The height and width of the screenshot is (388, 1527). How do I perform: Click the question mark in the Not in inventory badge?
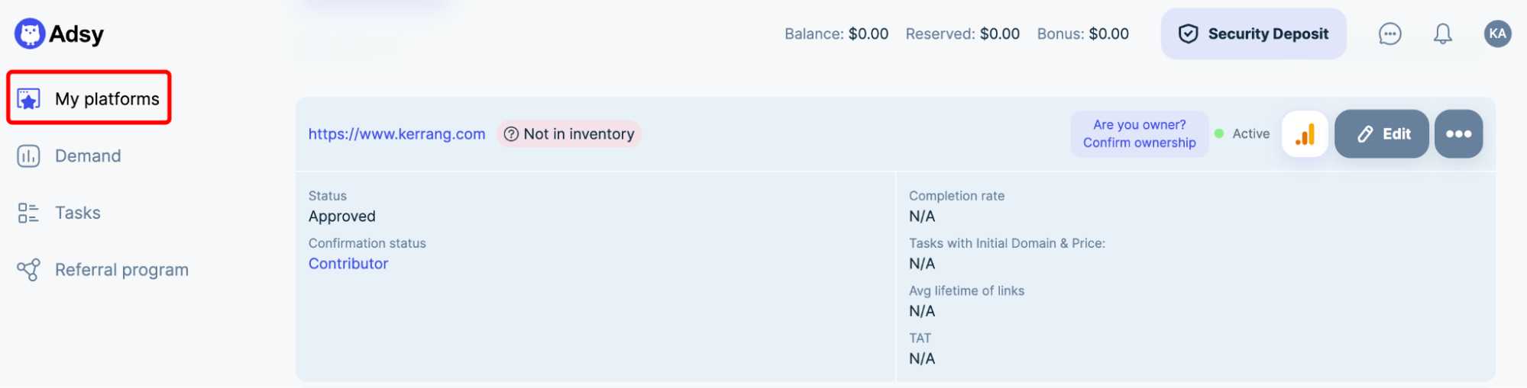point(511,134)
